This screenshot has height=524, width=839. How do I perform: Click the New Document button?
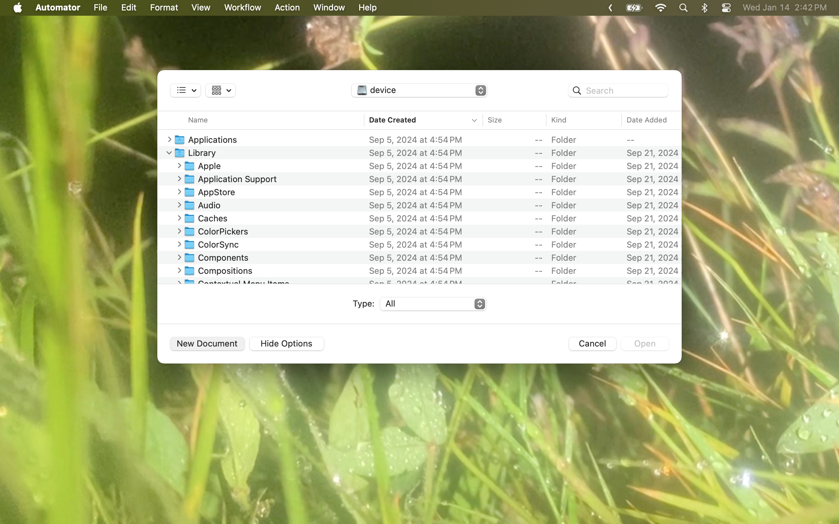(x=207, y=344)
